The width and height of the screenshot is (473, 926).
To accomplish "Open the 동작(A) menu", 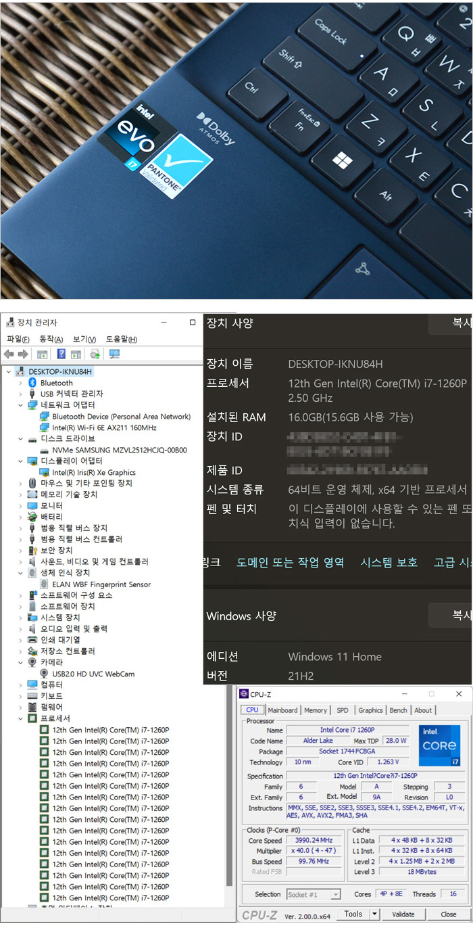I will [51, 340].
